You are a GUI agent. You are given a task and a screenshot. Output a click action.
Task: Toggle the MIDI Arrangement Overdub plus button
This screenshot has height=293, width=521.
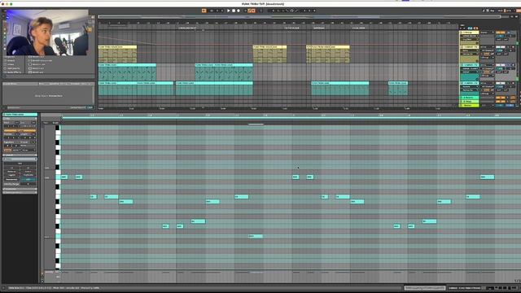[x=246, y=11]
